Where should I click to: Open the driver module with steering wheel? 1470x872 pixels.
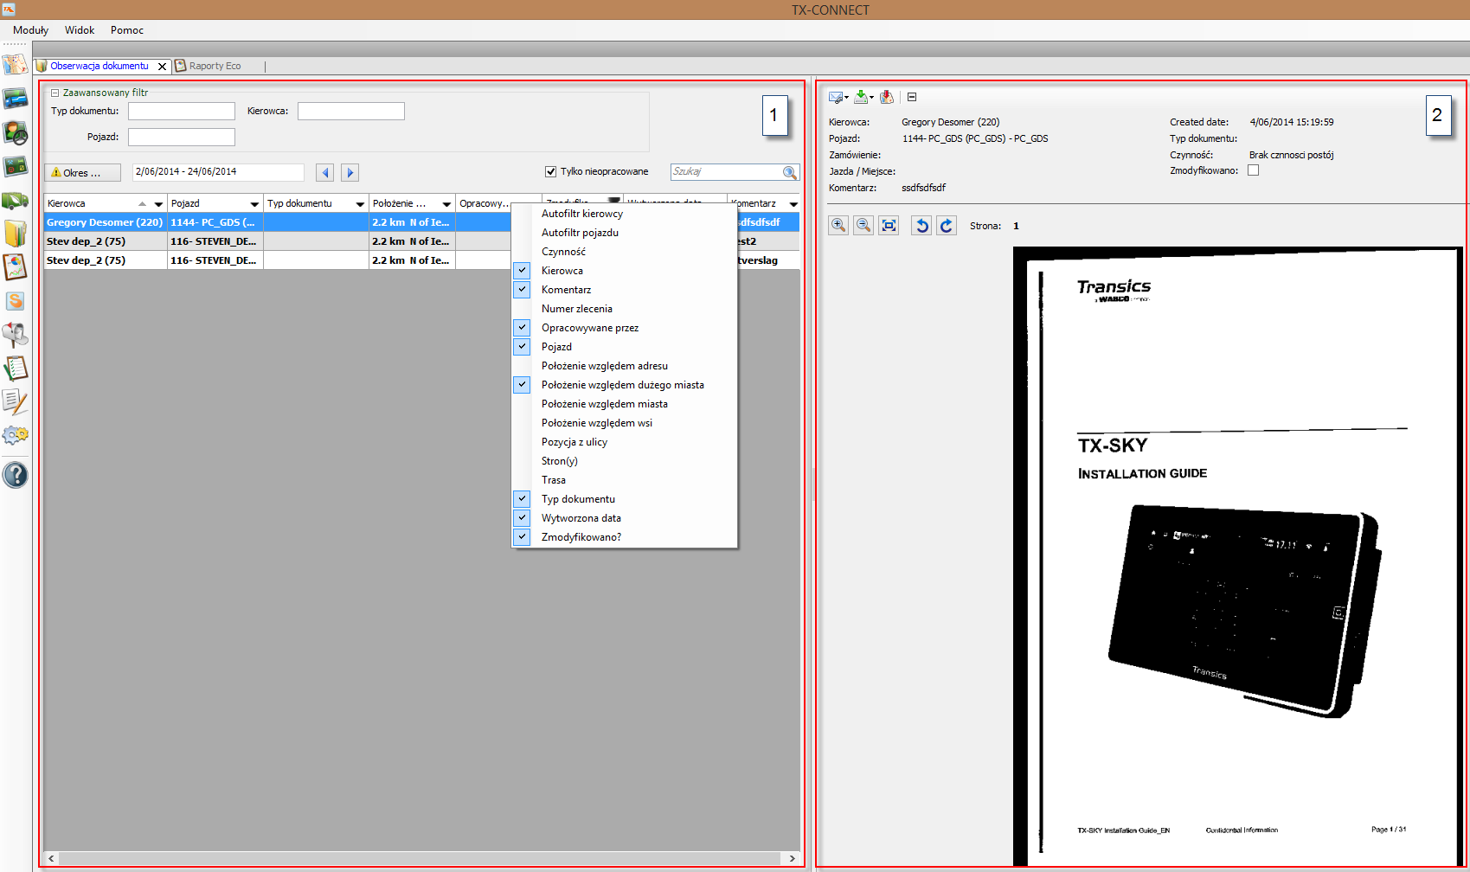15,132
